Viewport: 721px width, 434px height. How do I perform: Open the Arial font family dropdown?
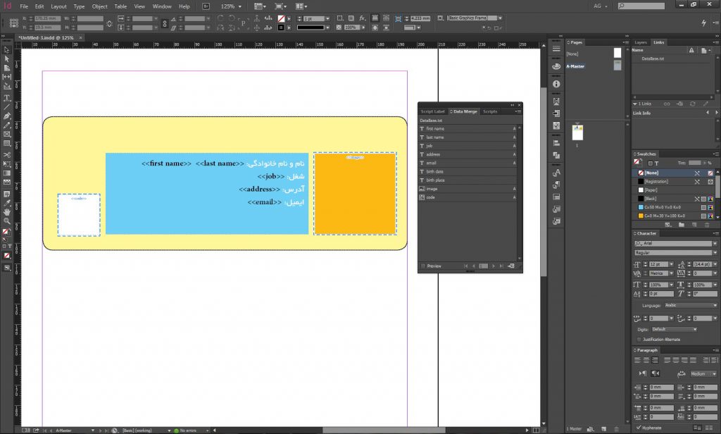click(x=715, y=243)
